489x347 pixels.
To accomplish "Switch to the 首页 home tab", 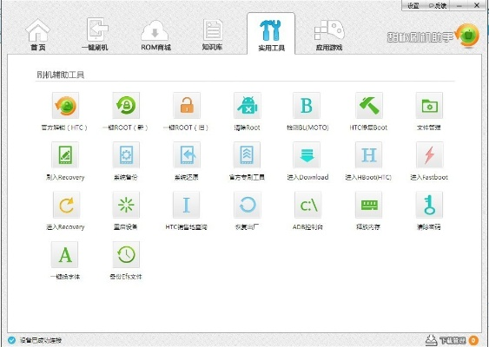I will coord(37,35).
